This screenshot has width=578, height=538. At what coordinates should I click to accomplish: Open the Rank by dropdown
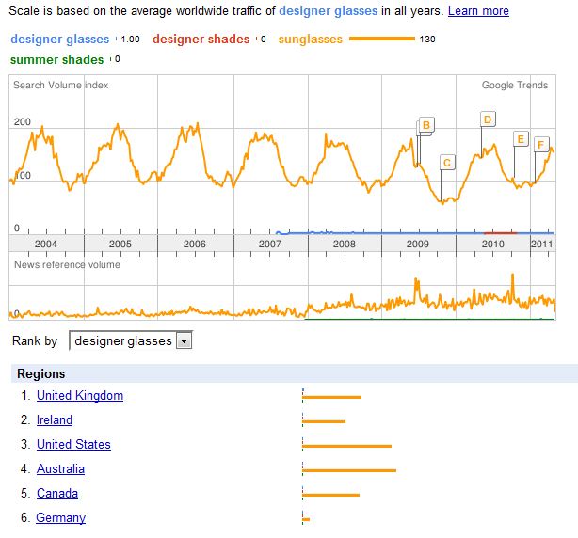[131, 341]
